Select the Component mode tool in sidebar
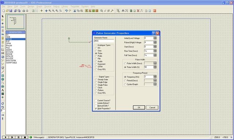 (x=3, y=20)
